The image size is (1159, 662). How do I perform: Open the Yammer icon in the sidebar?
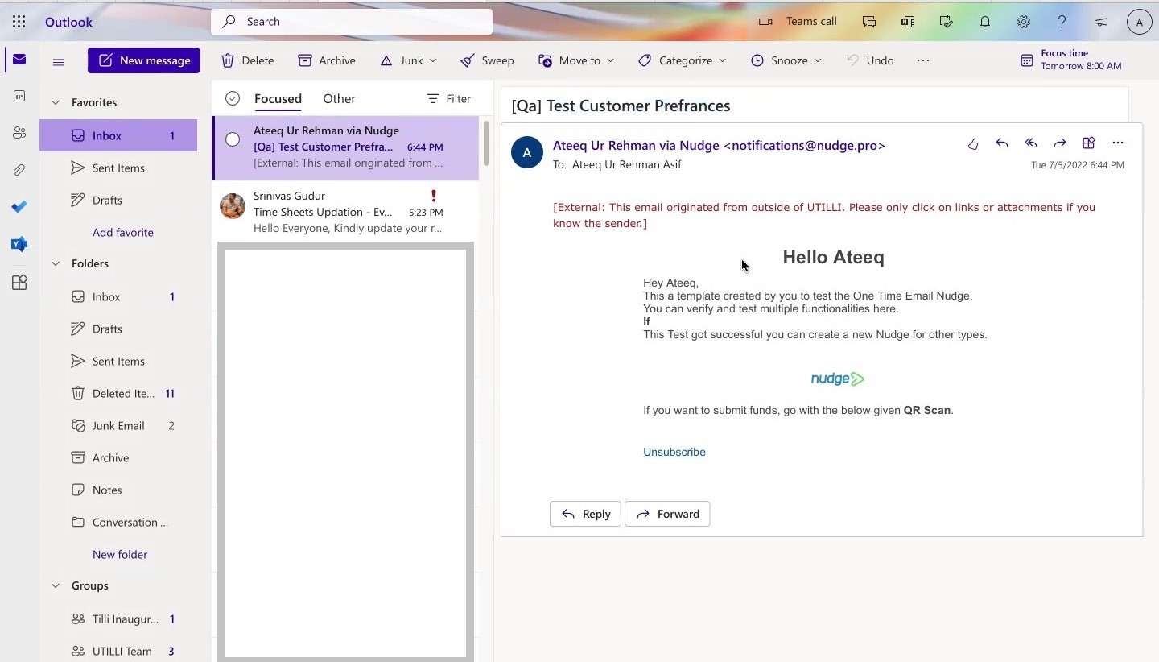click(19, 244)
